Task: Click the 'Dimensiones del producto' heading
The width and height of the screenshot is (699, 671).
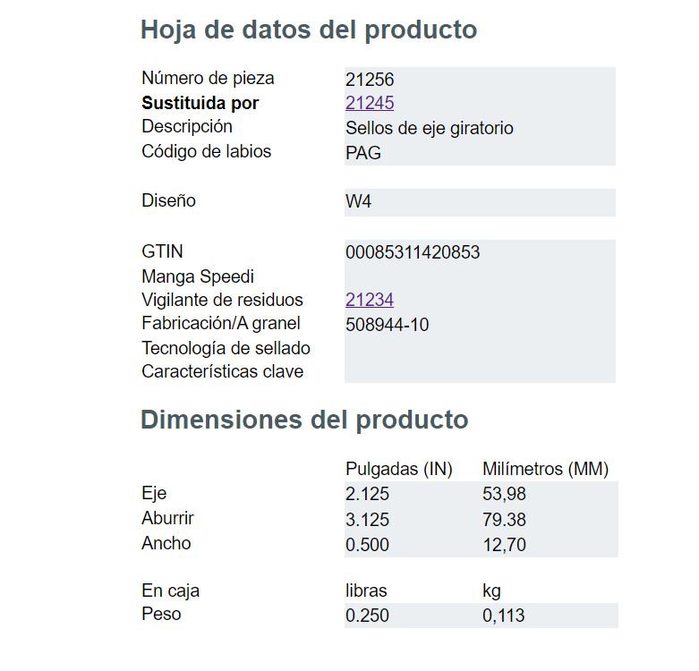Action: pyautogui.click(x=304, y=420)
